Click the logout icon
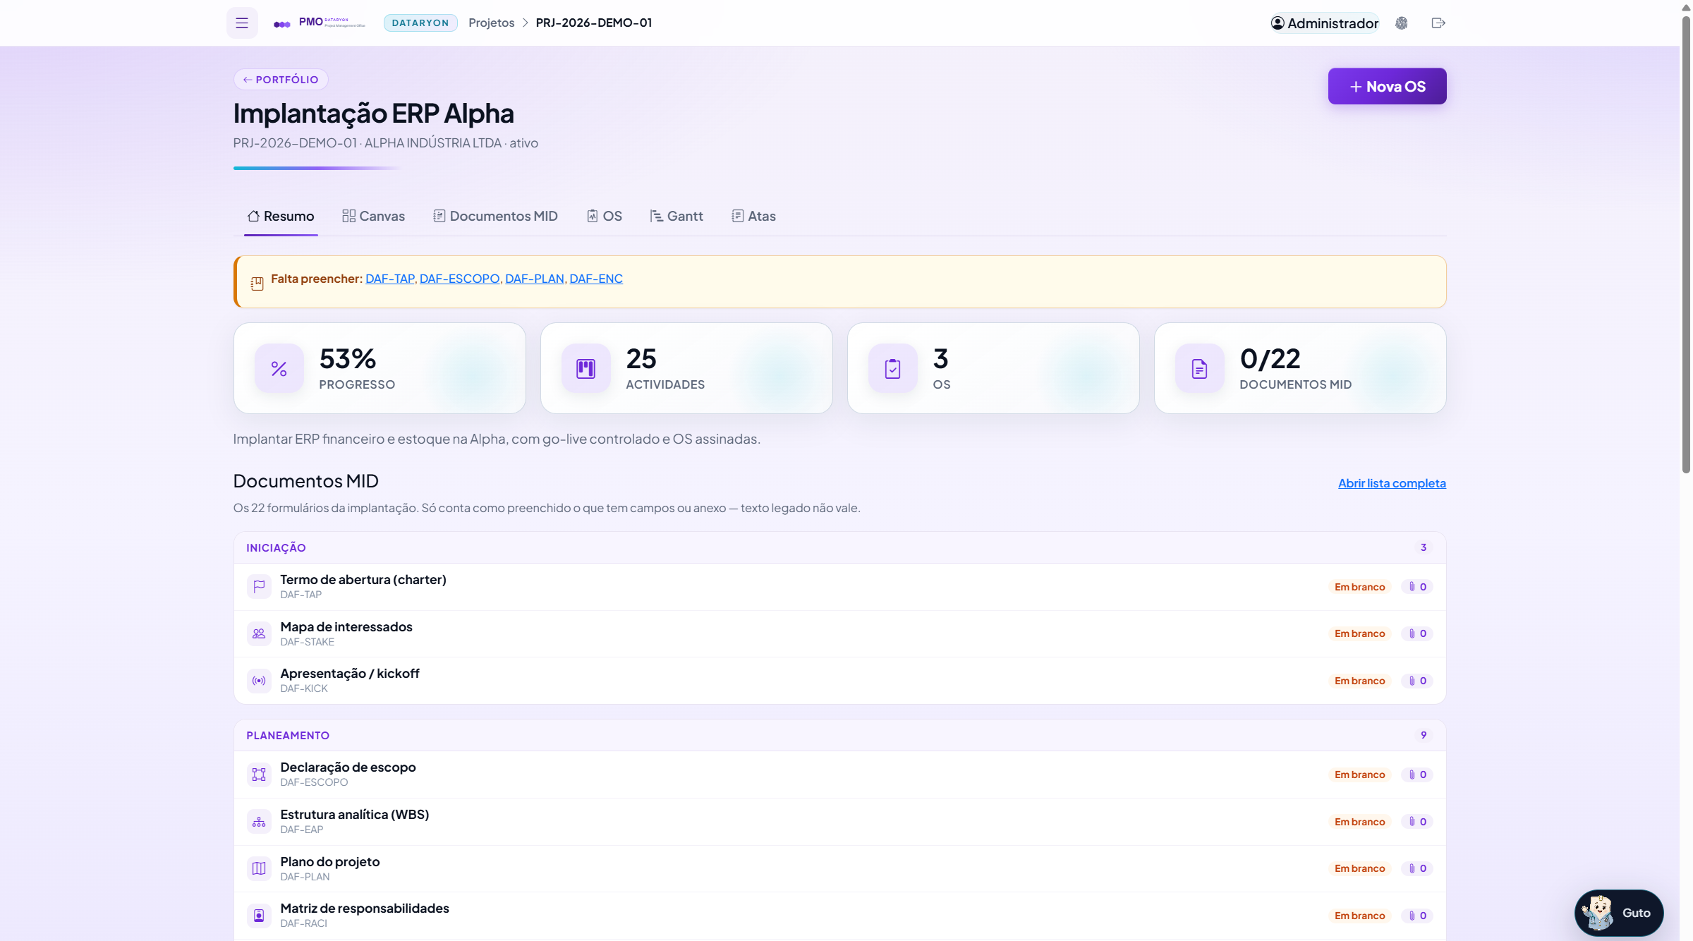Screen dimensions: 1693x941 [1438, 23]
